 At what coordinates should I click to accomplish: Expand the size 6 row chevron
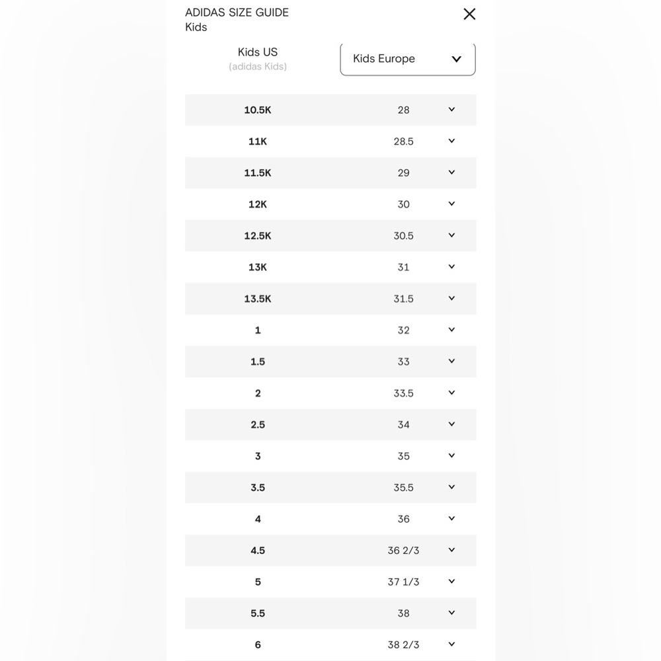pos(451,644)
